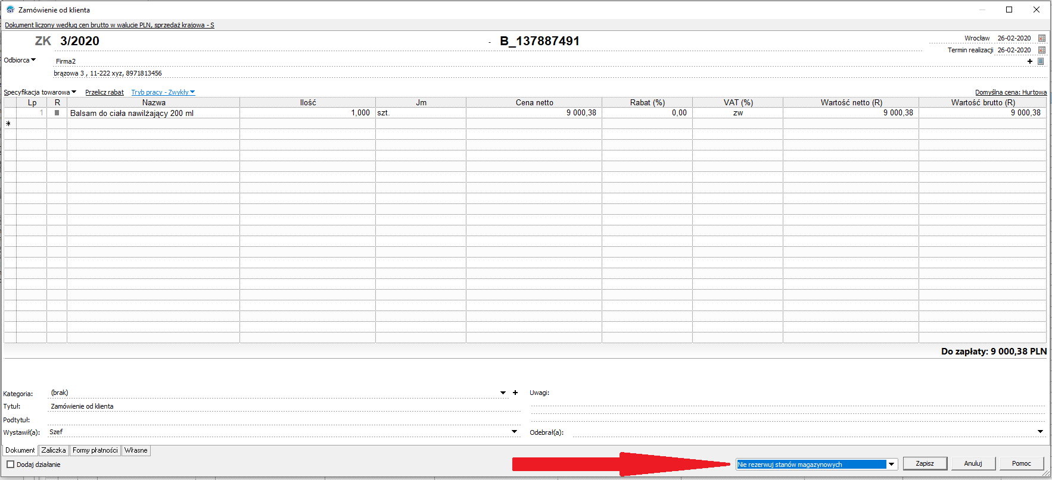The height and width of the screenshot is (480, 1052).
Task: Add new category with plus icon
Action: (515, 393)
